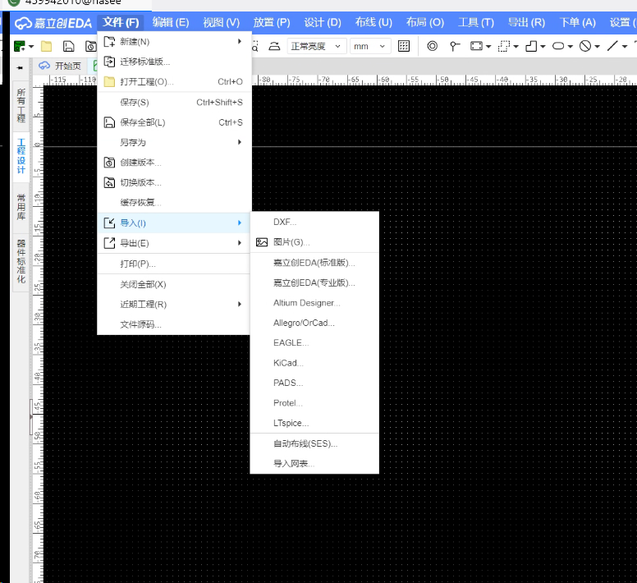Choose 迁移标准版... in the File menu
The image size is (637, 583).
click(x=174, y=62)
